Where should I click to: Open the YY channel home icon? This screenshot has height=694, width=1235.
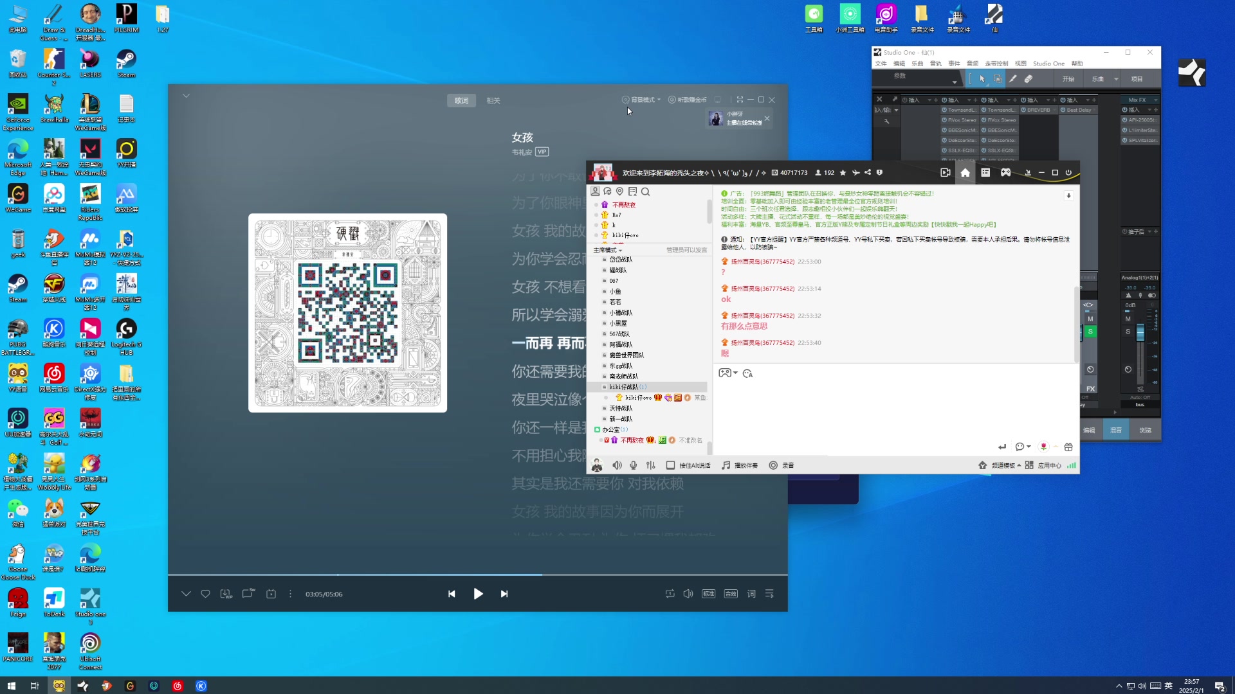pyautogui.click(x=965, y=172)
